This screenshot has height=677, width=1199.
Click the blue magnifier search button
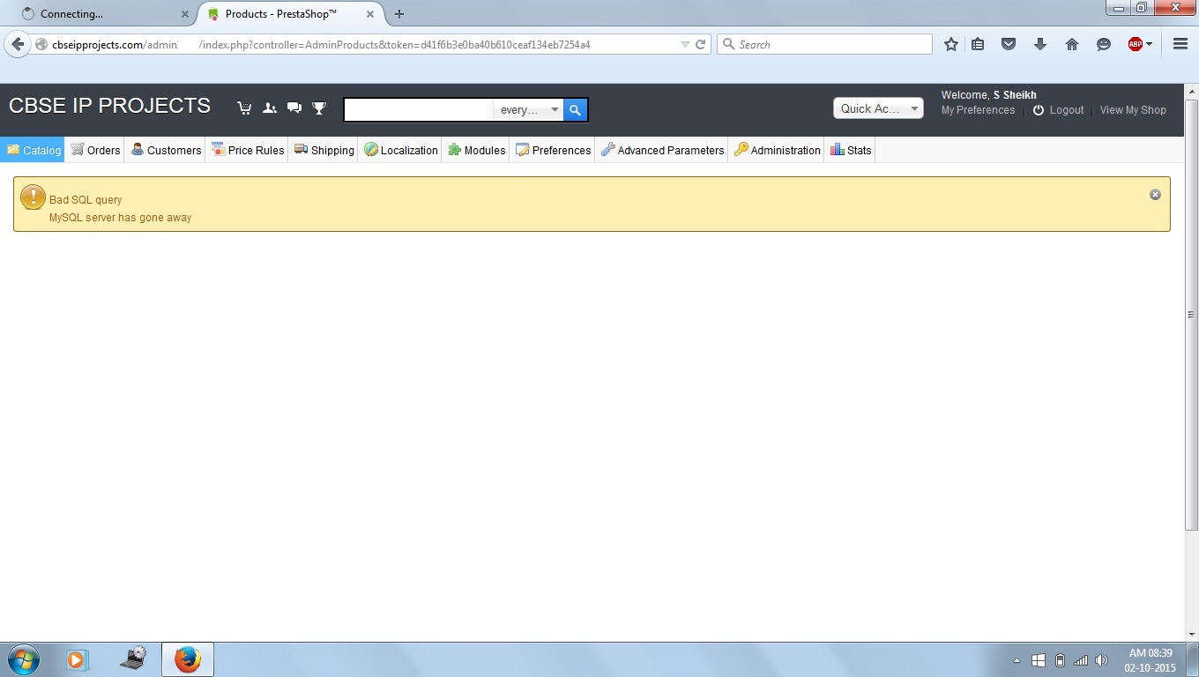click(575, 110)
